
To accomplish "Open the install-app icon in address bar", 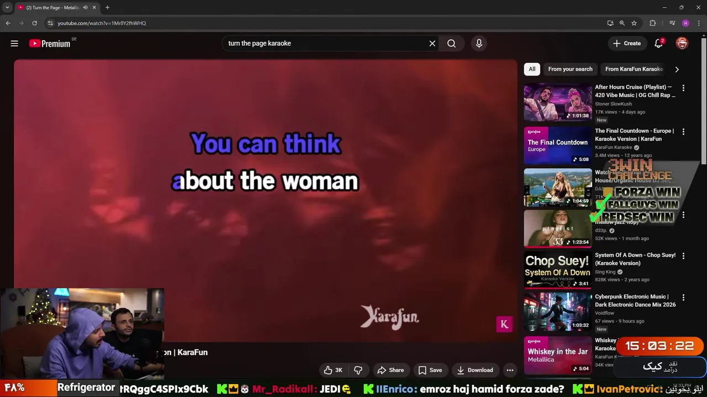I will pos(610,23).
